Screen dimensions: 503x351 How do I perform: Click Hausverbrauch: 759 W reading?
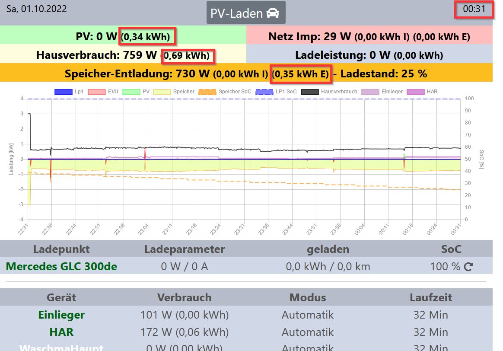pyautogui.click(x=96, y=55)
